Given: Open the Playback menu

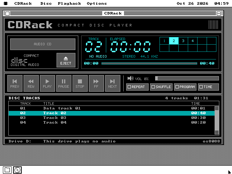Looking at the screenshot, I should click(69, 3).
